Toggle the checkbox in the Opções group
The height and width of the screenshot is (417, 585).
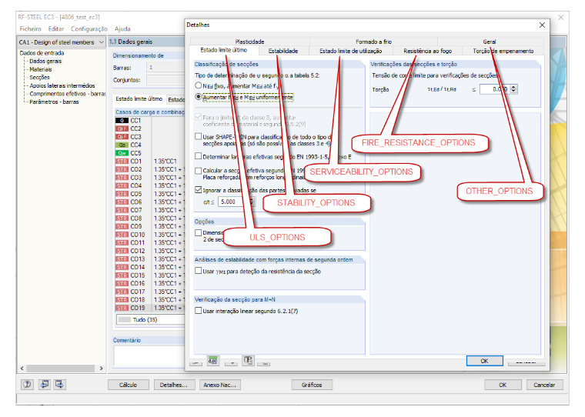point(199,233)
